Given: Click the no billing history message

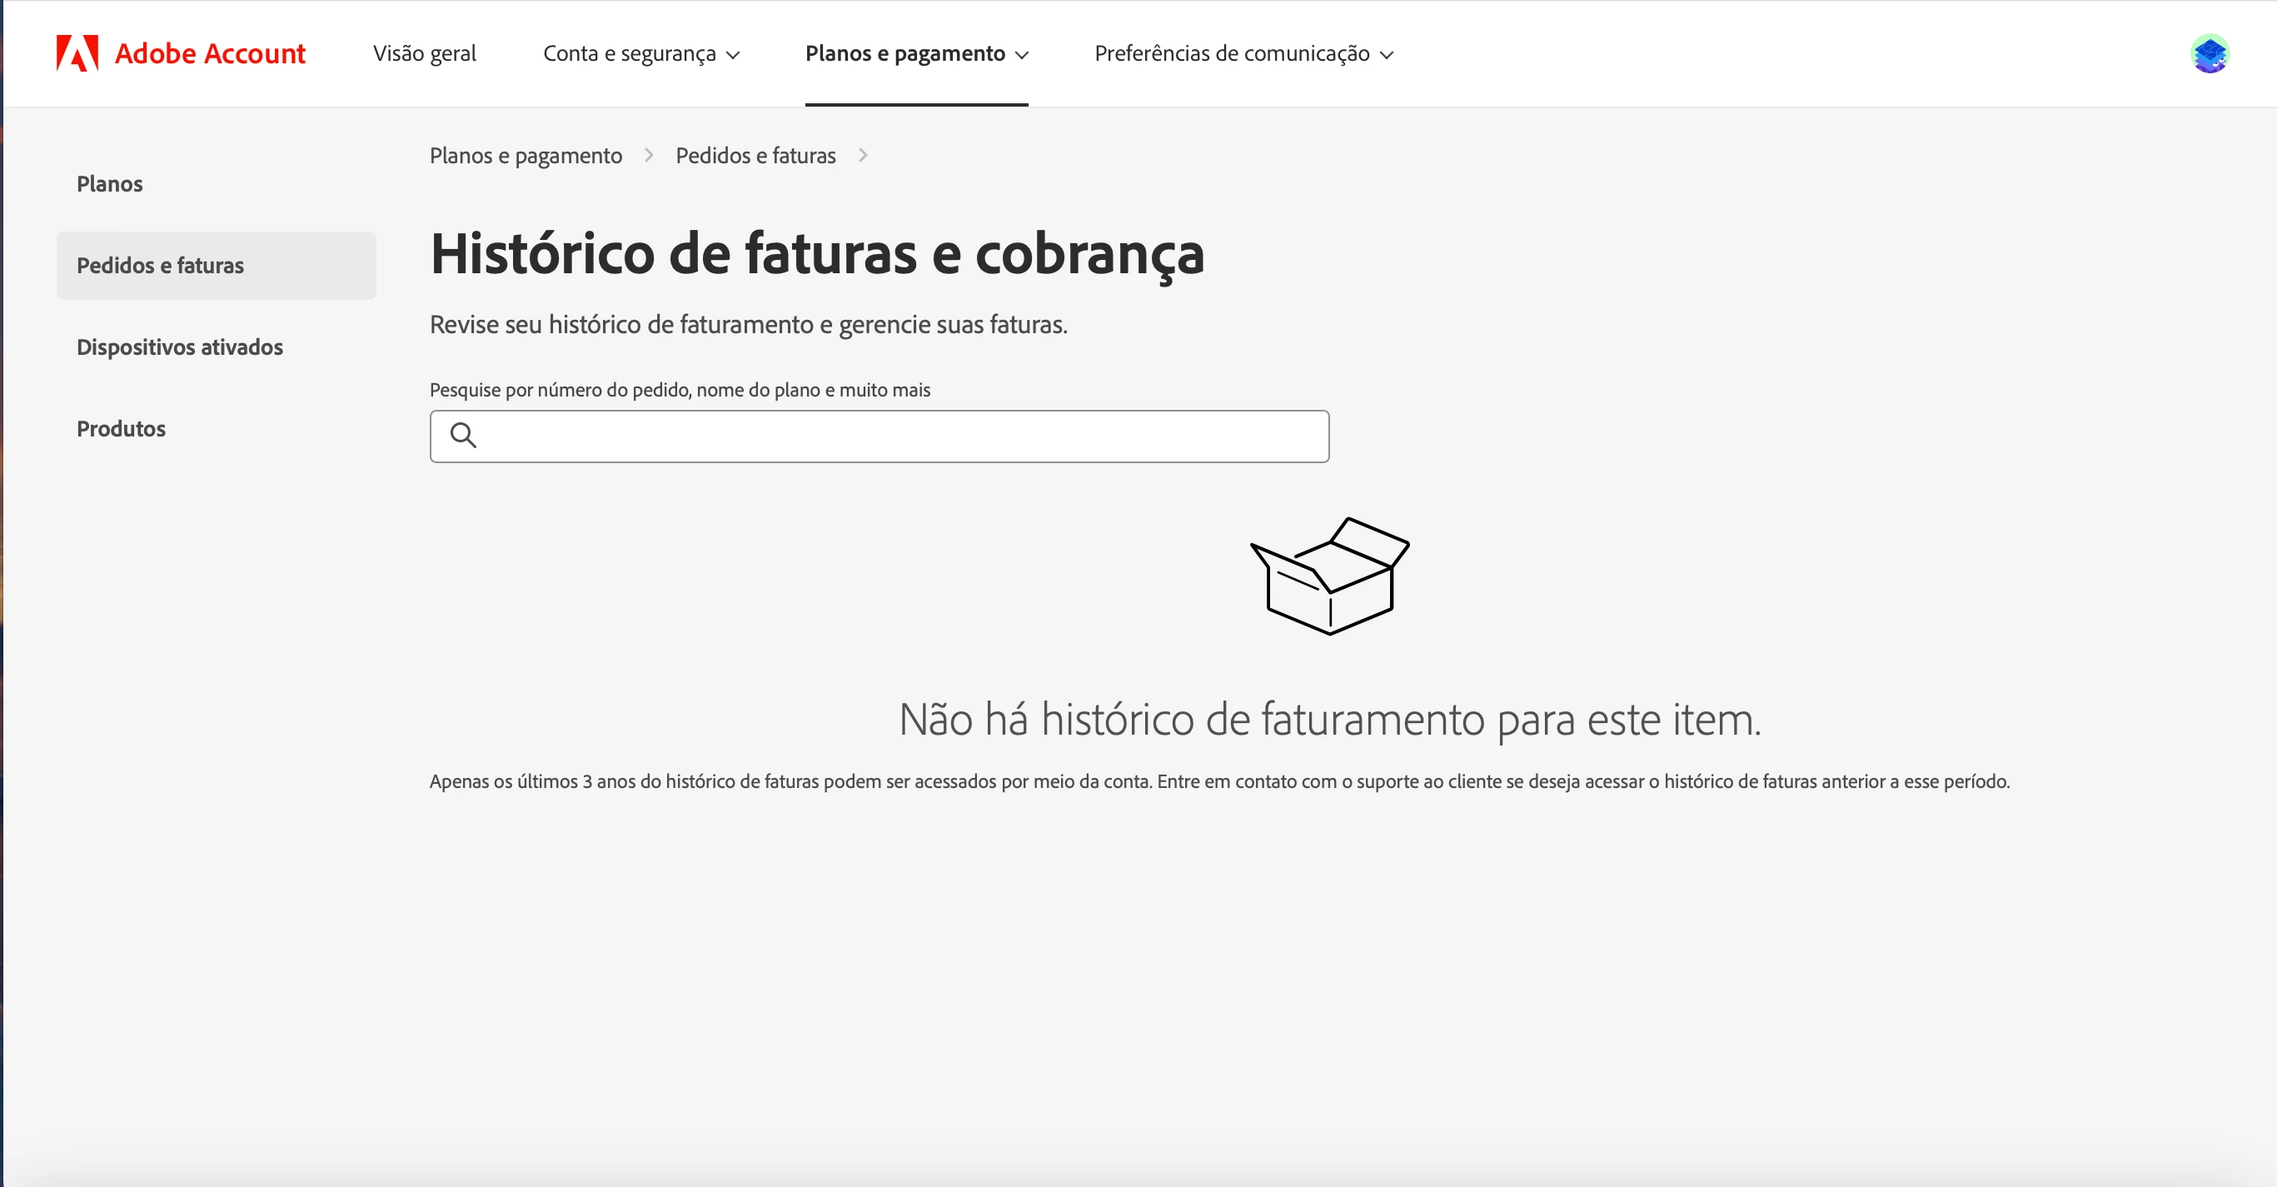Looking at the screenshot, I should tap(1329, 719).
